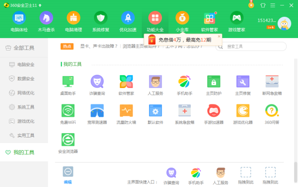Click the 编辑 edit button

(68, 175)
